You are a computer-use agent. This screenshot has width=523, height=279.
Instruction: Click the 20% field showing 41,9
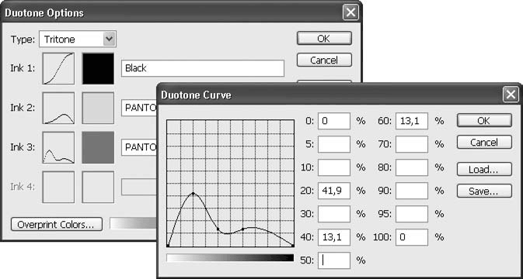(x=334, y=191)
